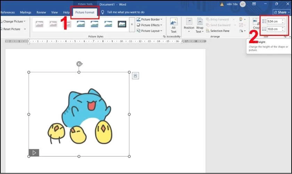Open the Layout Options button beside picture
This screenshot has height=174, width=292.
click(x=135, y=76)
